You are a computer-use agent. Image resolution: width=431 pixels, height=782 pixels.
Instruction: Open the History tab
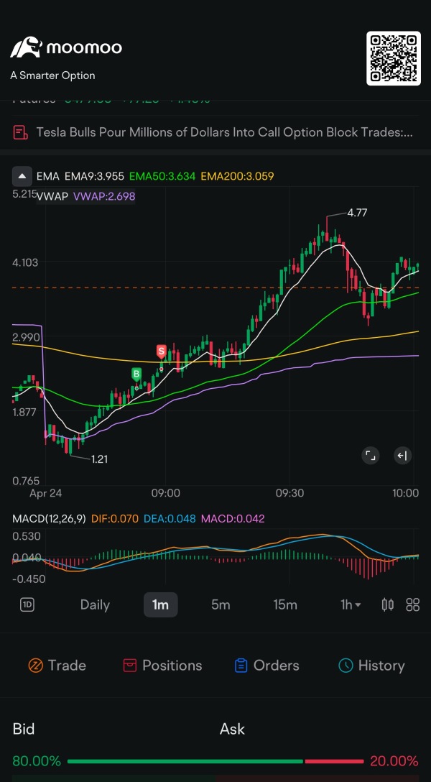tap(371, 666)
